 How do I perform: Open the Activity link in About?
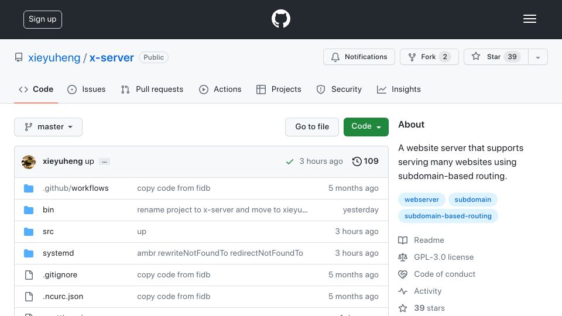click(427, 291)
